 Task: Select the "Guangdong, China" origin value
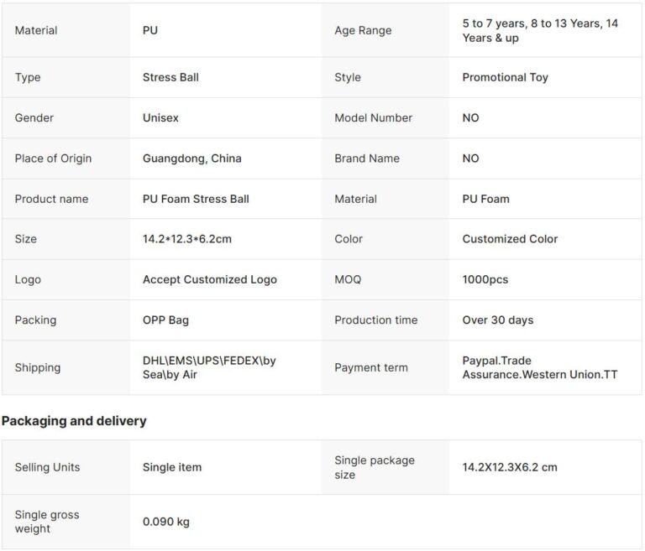(x=191, y=159)
